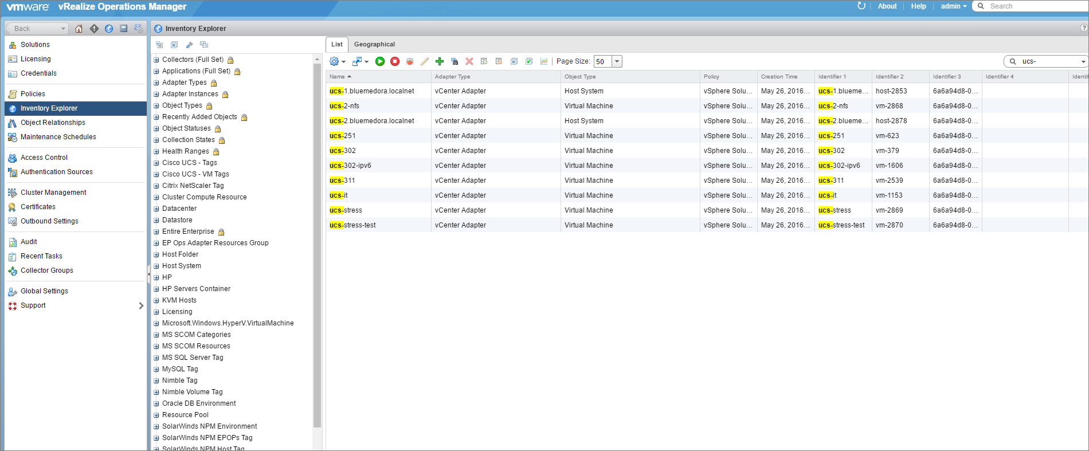1089x451 pixels.
Task: Open Global Settings in the sidebar
Action: click(x=44, y=291)
